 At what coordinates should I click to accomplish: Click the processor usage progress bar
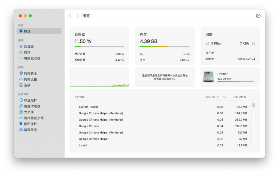point(99,47)
